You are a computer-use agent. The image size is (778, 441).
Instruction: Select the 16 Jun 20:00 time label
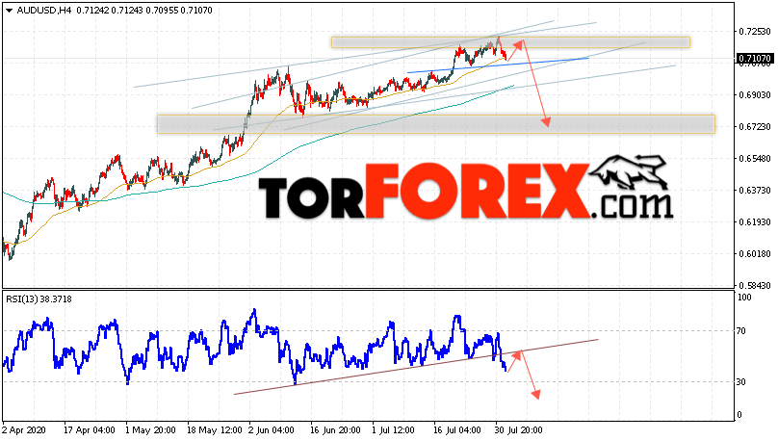(x=335, y=430)
